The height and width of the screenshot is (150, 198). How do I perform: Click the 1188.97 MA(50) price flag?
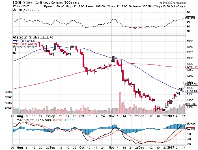(x=191, y=91)
